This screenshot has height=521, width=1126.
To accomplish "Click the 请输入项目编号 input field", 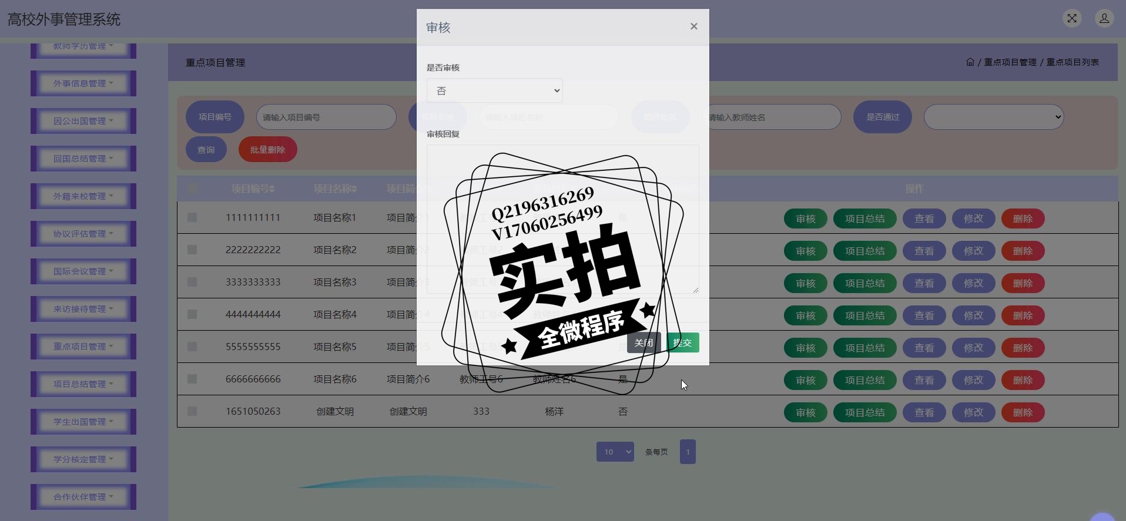I will click(326, 117).
